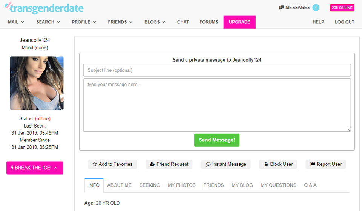Click the chat bubble icon on Instant Message
Screen dimensions: 362x211
point(208,164)
